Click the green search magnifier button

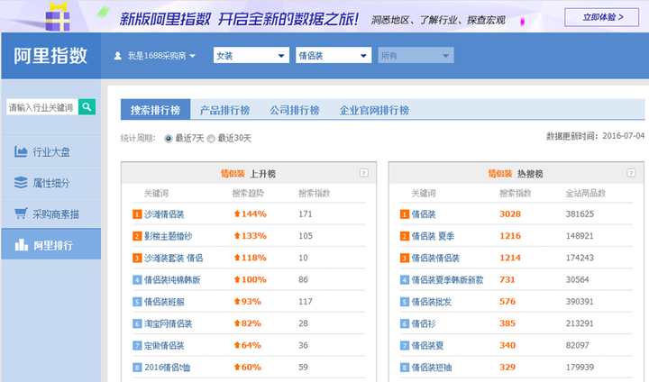coord(87,107)
